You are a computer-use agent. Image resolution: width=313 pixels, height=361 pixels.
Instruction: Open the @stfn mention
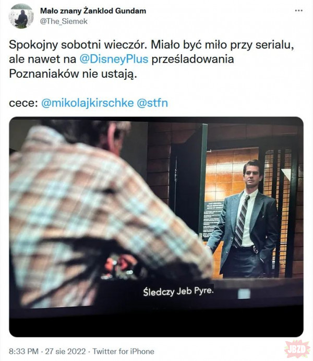[152, 103]
